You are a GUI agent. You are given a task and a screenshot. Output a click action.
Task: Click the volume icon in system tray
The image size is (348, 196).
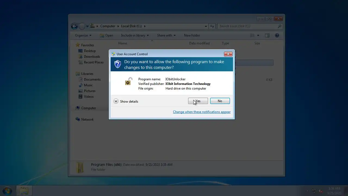coord(321,191)
